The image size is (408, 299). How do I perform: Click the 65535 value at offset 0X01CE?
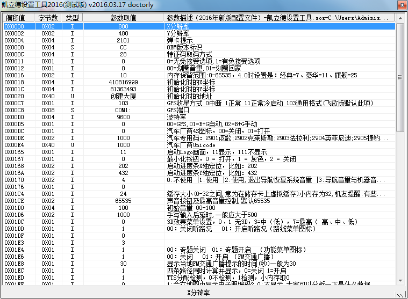(x=123, y=201)
